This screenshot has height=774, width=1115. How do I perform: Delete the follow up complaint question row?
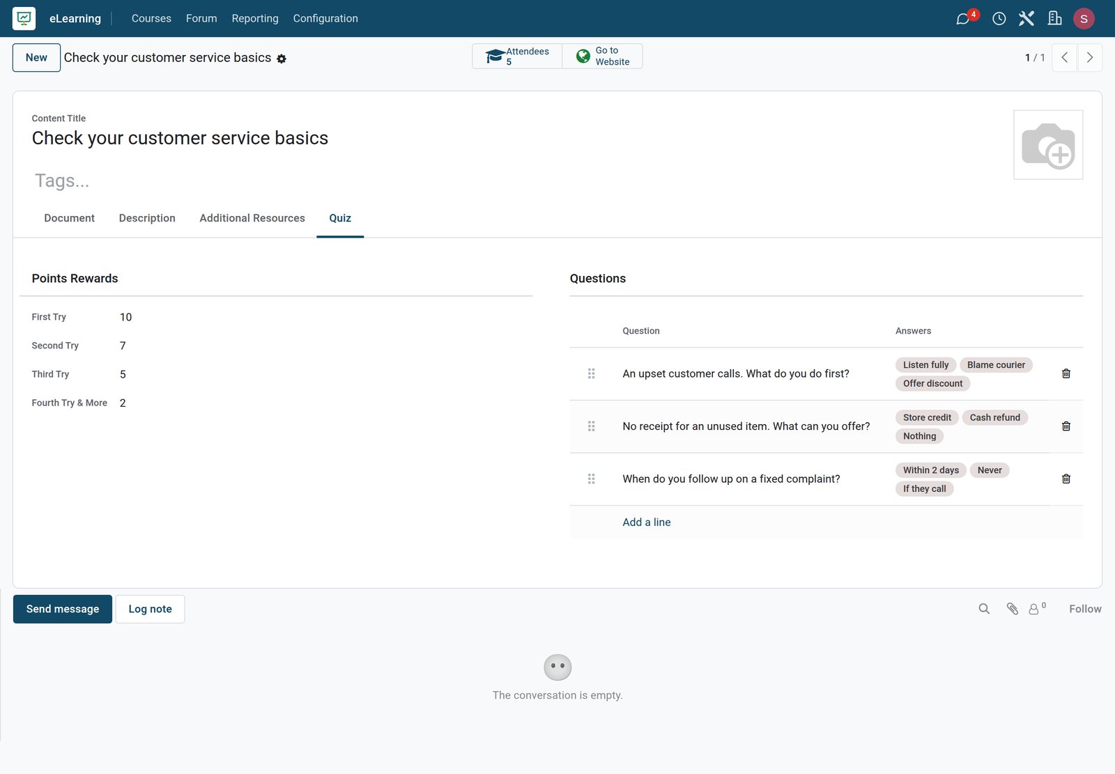[1066, 479]
